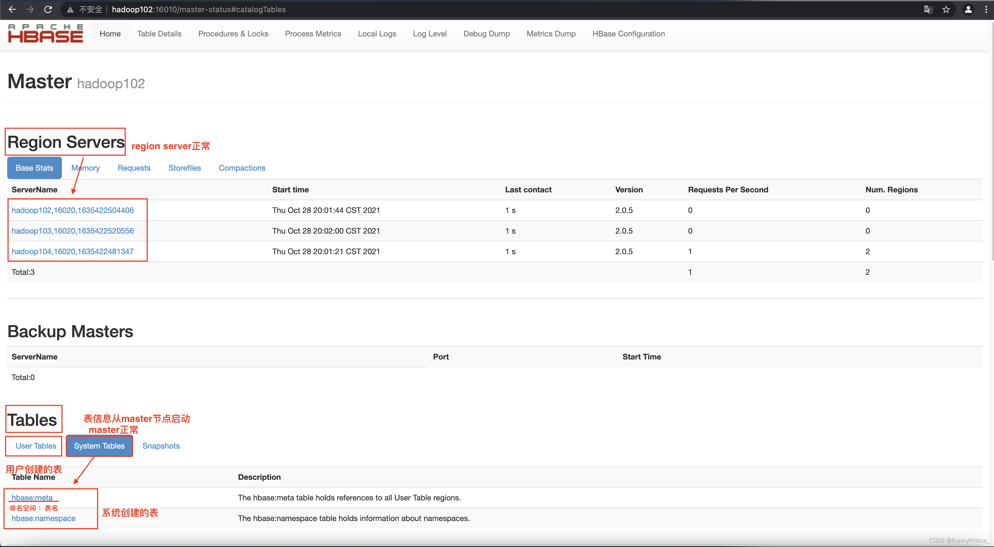Switch to the Memory tab

click(85, 168)
